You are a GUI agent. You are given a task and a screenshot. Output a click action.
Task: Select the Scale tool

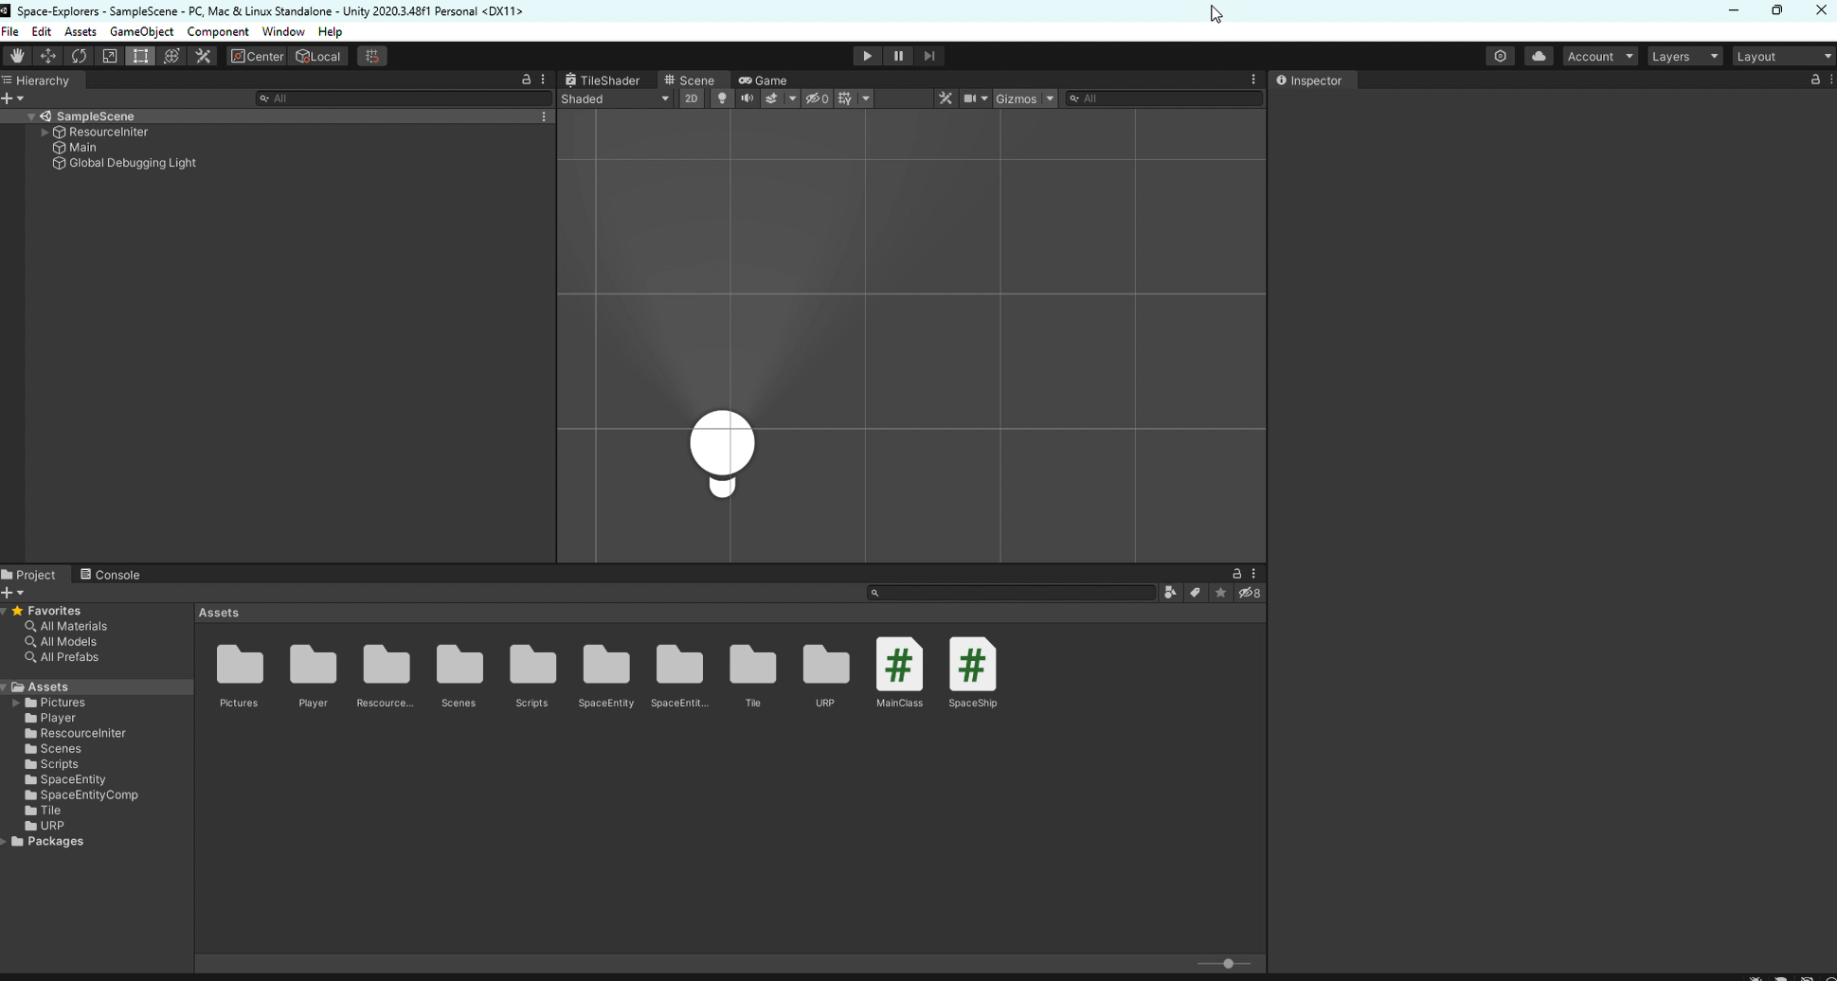coord(110,56)
